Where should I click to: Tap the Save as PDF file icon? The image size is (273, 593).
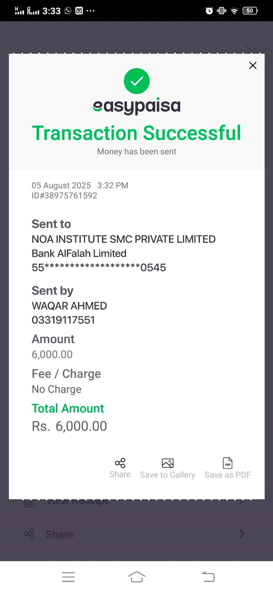227,463
